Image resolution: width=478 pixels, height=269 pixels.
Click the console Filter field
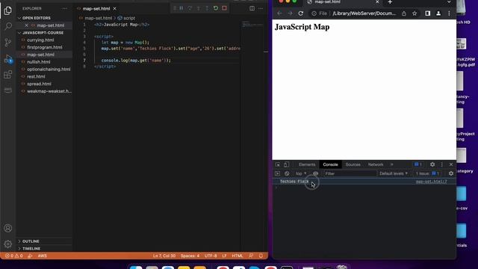(350, 173)
